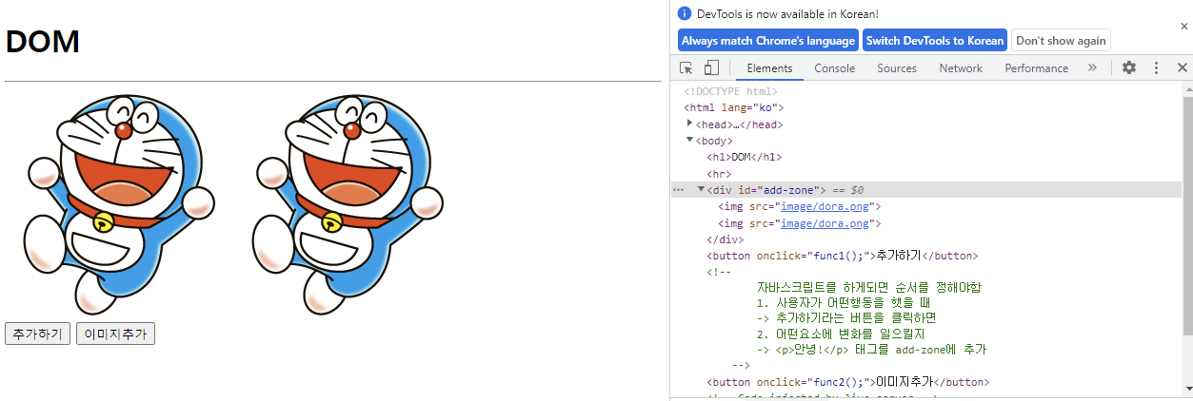This screenshot has height=401, width=1193.
Task: Click the first Doraemon image on page
Action: pyautogui.click(x=118, y=204)
